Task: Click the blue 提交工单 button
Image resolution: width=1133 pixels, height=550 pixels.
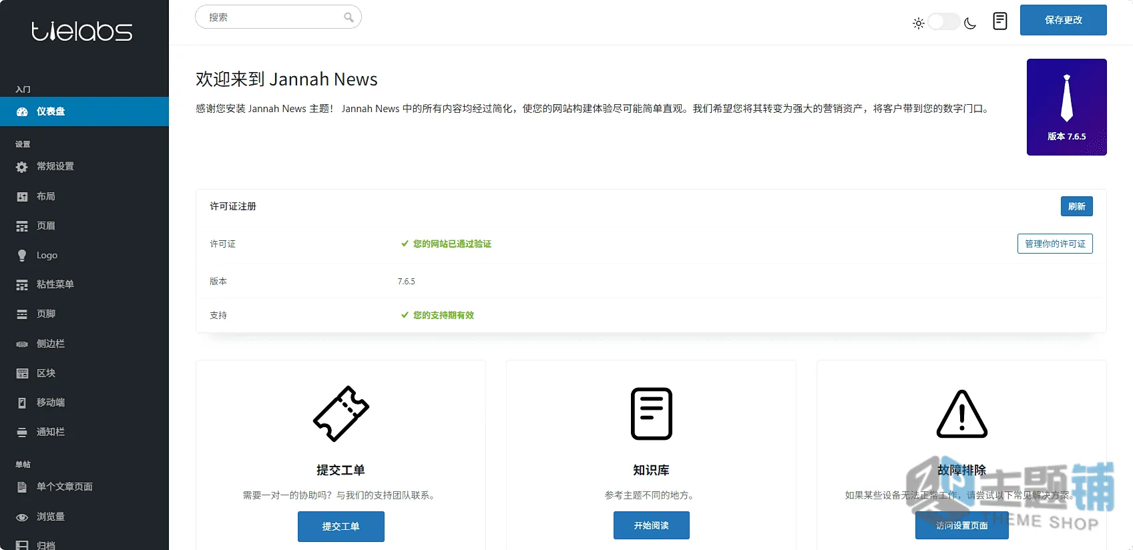Action: click(341, 527)
